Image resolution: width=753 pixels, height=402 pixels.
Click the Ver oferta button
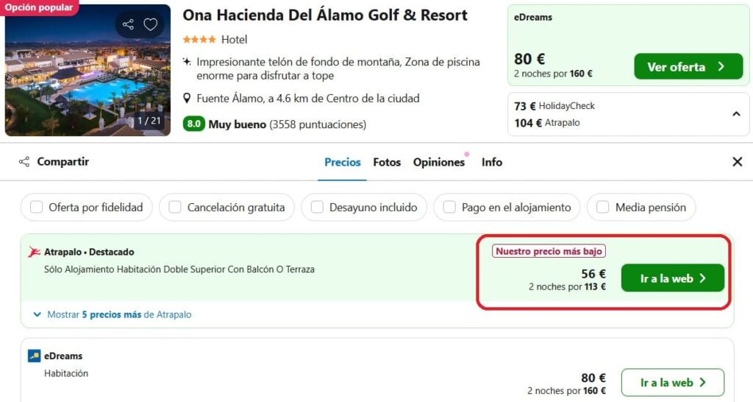pyautogui.click(x=688, y=66)
